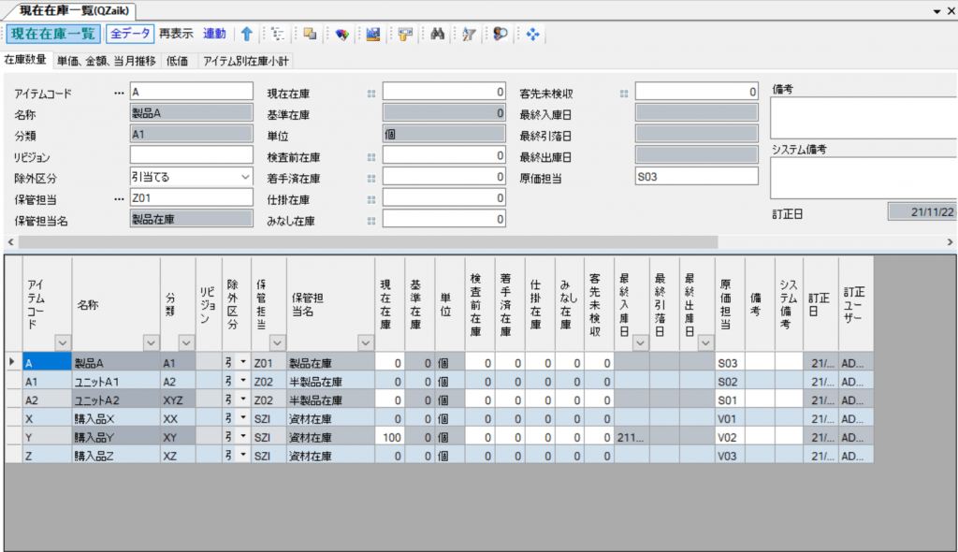
Task: Focus the アイテムコード input field
Action: tap(191, 92)
